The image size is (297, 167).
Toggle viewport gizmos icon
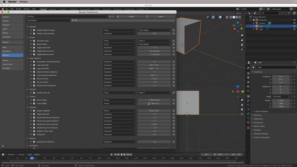tap(213, 17)
